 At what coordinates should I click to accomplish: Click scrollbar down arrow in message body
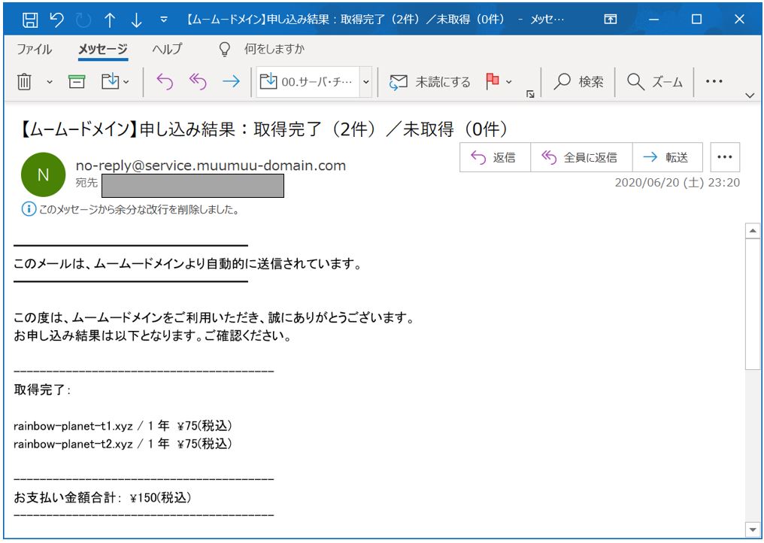click(753, 529)
